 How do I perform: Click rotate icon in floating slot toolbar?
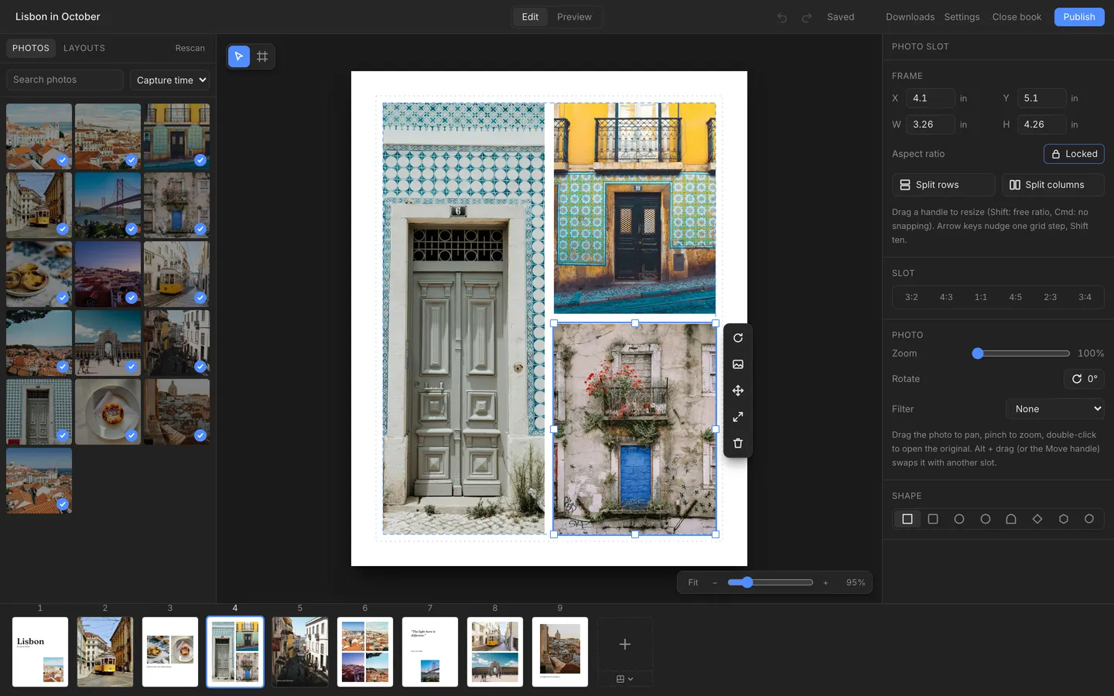pos(738,338)
